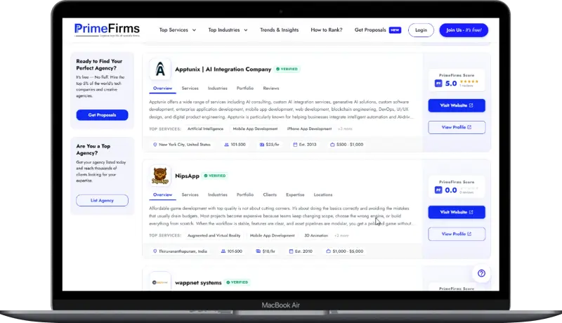Open NipsApp company title
562x323 pixels.
point(187,176)
